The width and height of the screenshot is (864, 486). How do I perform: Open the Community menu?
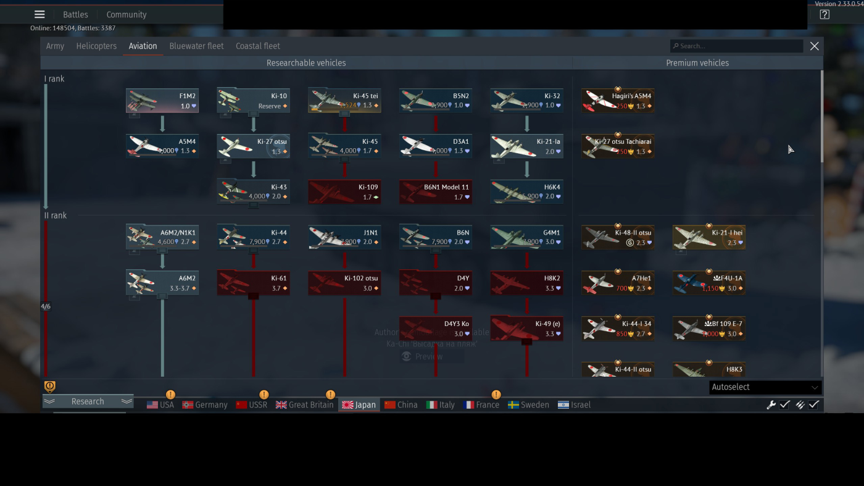coord(127,15)
